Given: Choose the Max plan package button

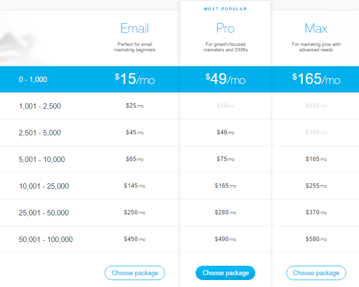Looking at the screenshot, I should 316,273.
